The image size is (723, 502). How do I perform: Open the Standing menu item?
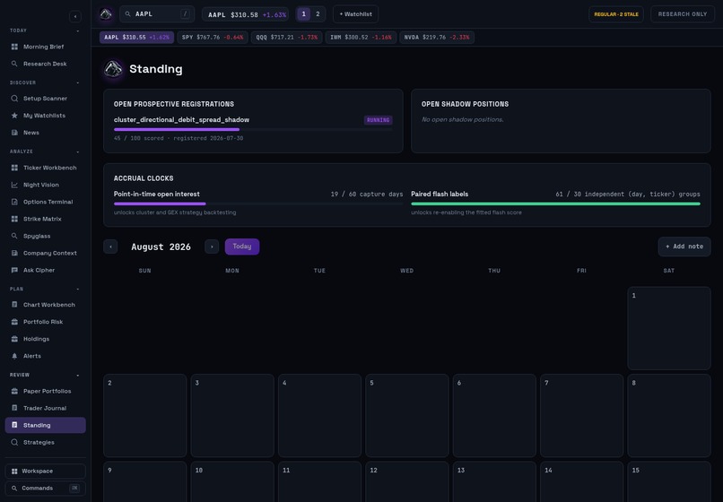click(x=45, y=425)
